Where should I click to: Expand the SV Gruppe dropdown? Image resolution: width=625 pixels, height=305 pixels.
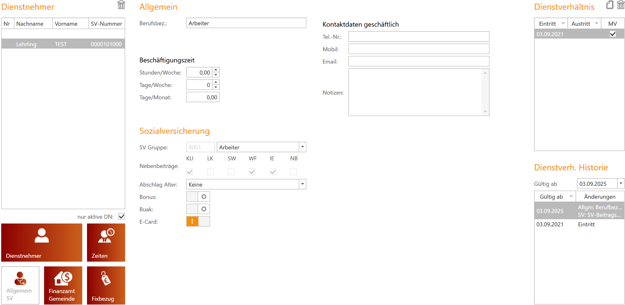[302, 147]
